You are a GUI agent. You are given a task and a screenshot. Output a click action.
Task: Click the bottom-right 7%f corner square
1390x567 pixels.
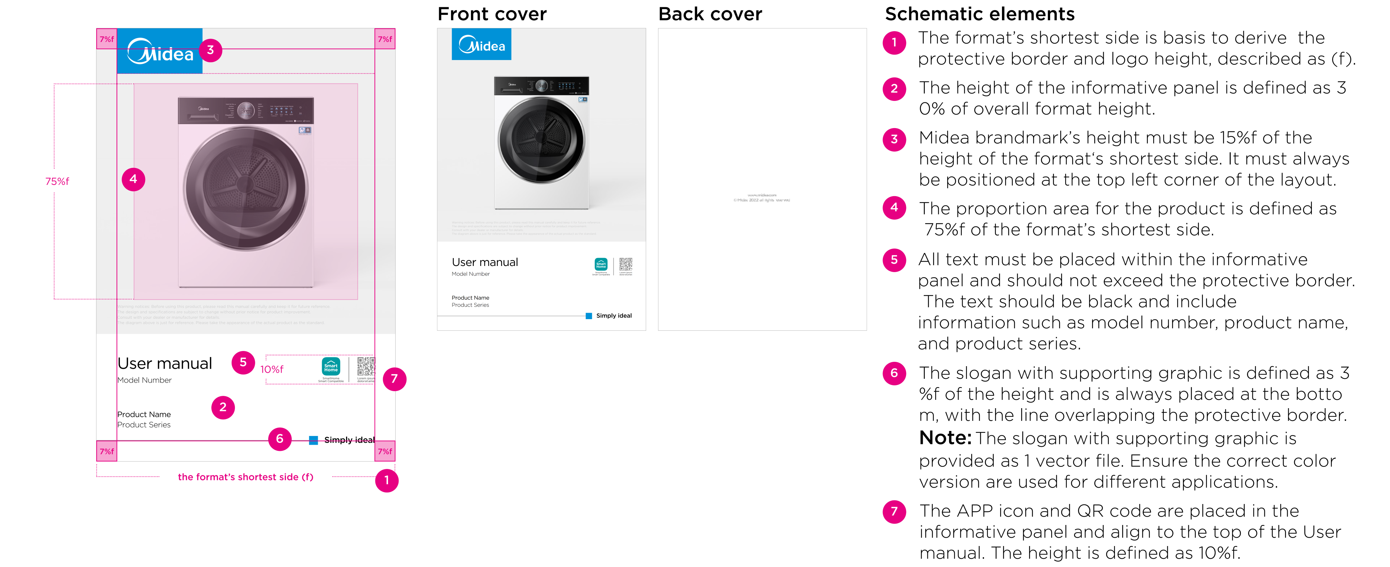tap(385, 451)
